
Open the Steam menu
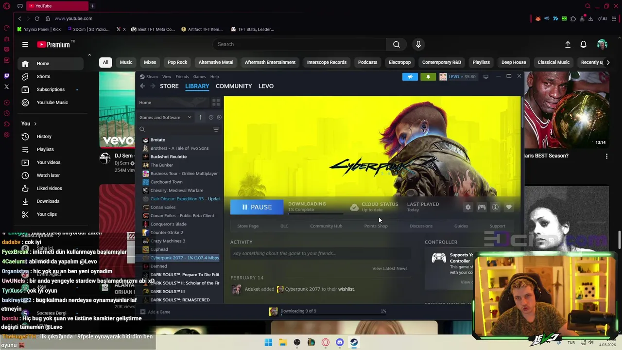tap(152, 76)
